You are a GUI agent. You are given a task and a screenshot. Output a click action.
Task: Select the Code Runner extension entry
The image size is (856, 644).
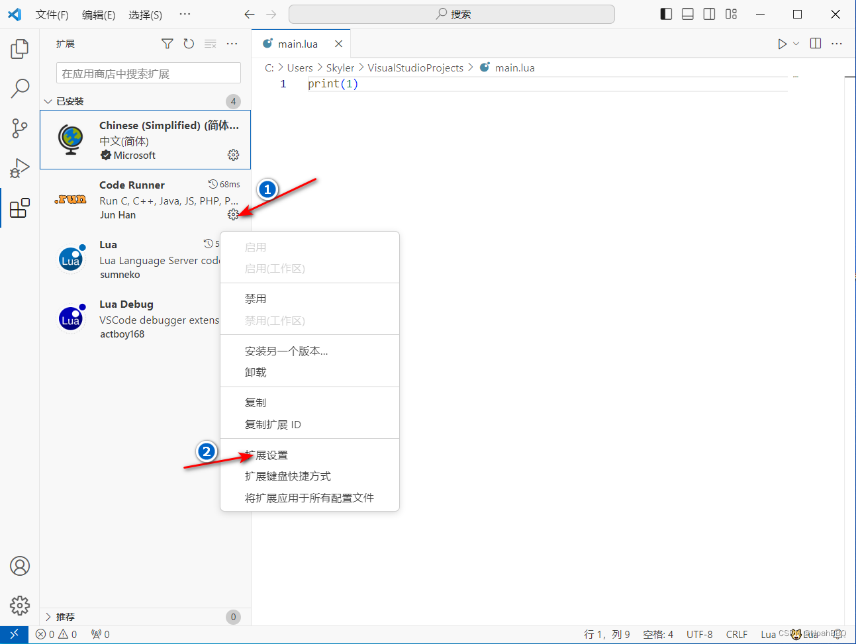tap(145, 199)
